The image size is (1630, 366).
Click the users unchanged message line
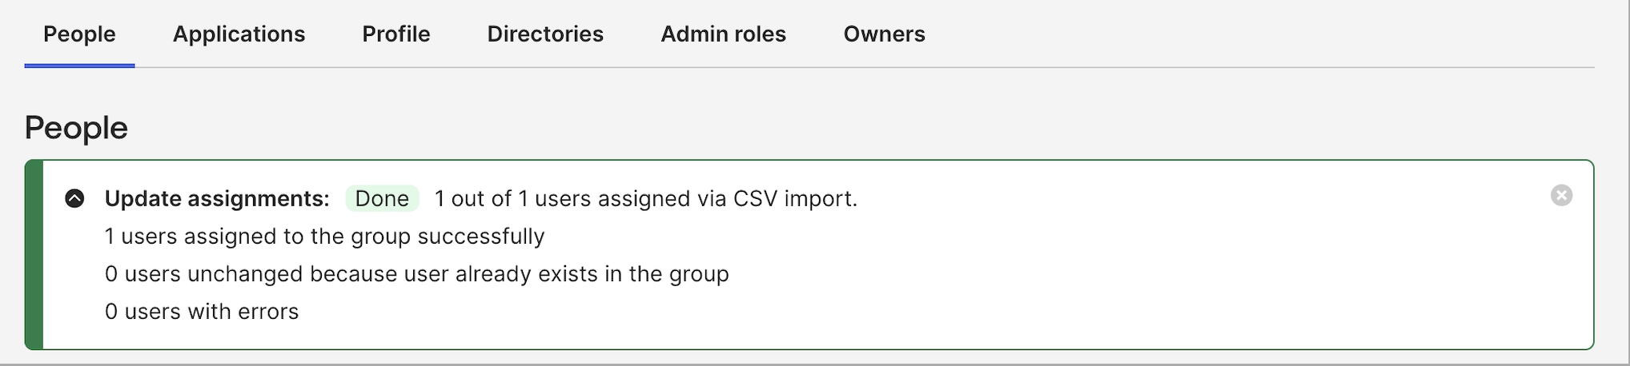(x=416, y=274)
